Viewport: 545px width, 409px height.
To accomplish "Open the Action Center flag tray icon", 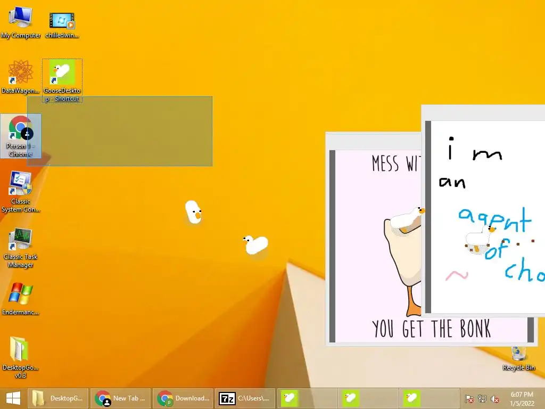I will (x=469, y=398).
